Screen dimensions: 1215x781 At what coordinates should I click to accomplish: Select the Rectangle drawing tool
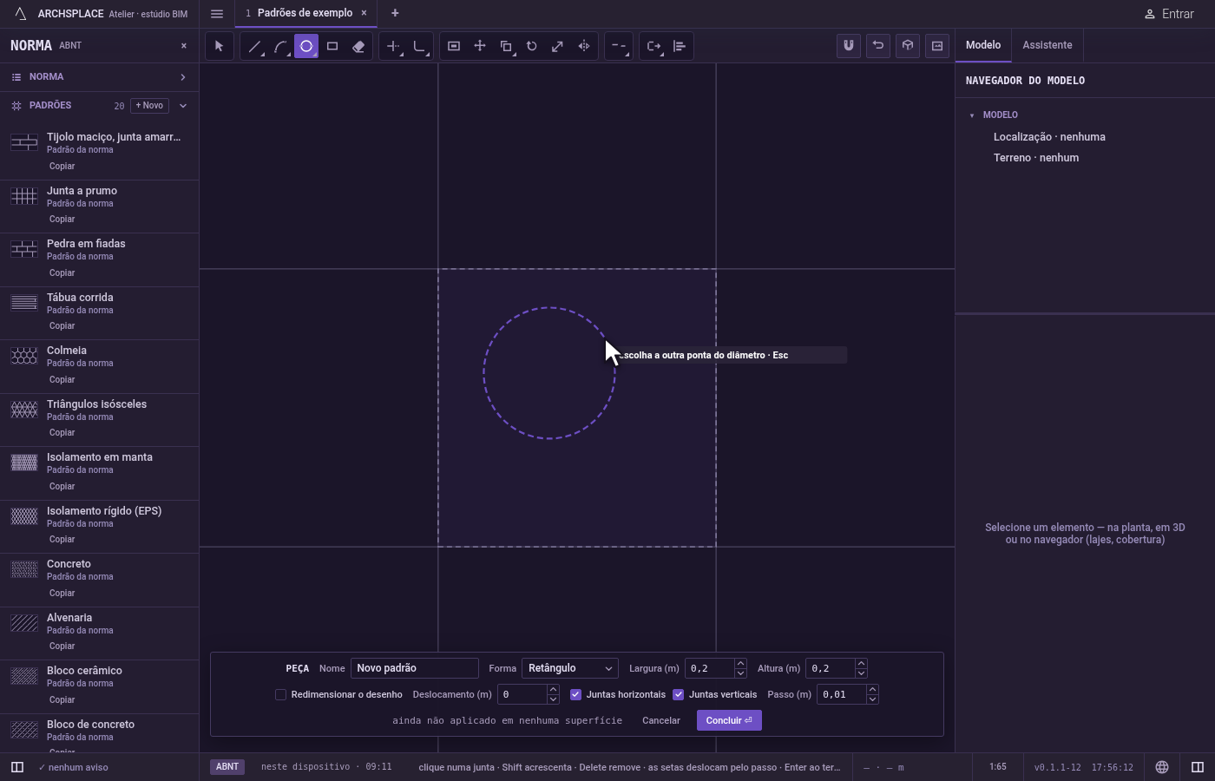[x=332, y=46]
